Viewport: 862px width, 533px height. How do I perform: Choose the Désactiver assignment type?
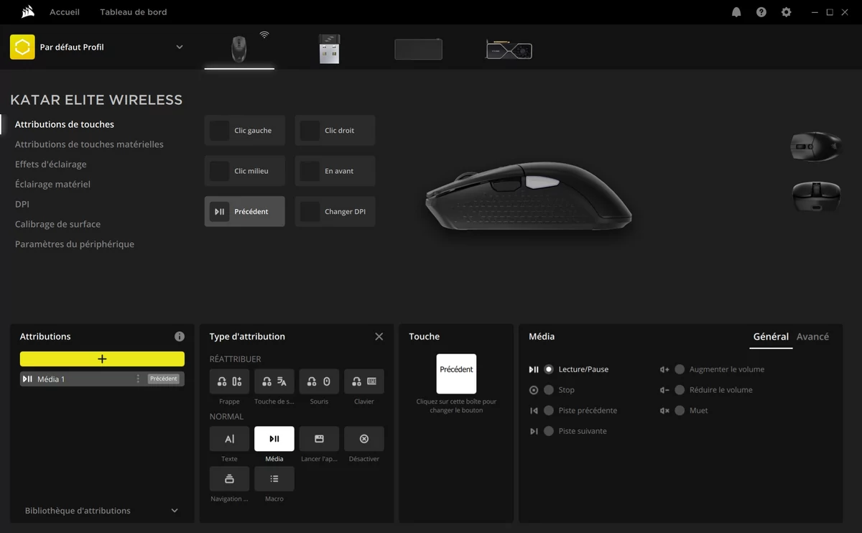(364, 439)
